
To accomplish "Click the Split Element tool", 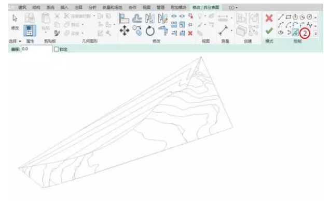I will pyautogui.click(x=174, y=16).
